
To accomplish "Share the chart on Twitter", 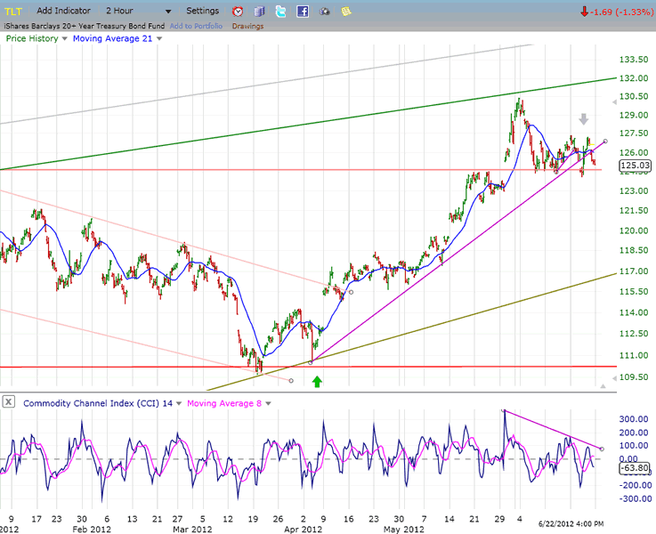I will 280,12.
